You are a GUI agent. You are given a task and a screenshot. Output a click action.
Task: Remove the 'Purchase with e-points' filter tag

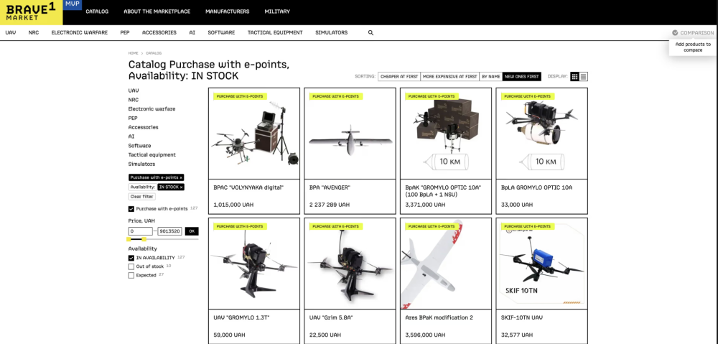181,177
